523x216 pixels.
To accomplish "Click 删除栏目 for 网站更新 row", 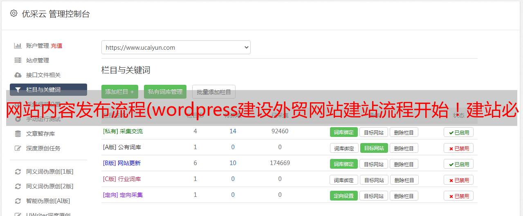I will [404, 164].
